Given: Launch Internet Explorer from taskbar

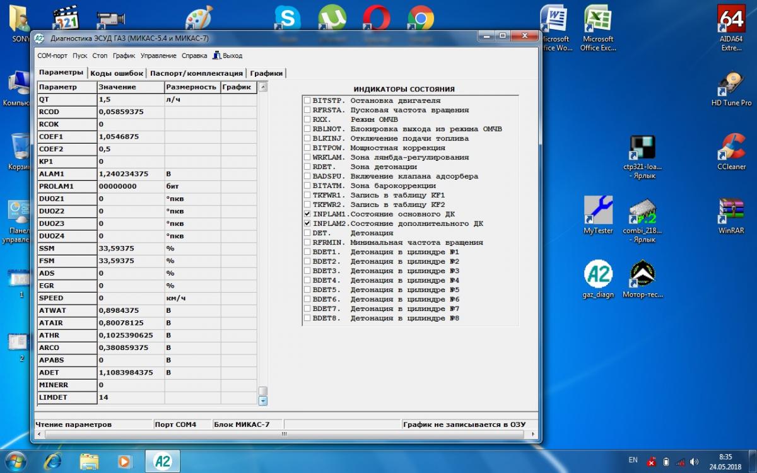Looking at the screenshot, I should pos(53,461).
